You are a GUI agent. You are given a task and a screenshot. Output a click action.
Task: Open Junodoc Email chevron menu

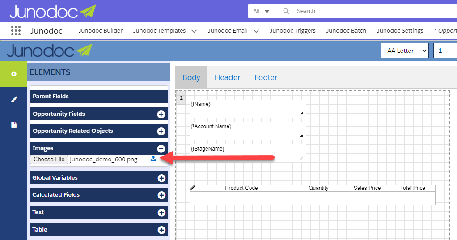pyautogui.click(x=256, y=31)
